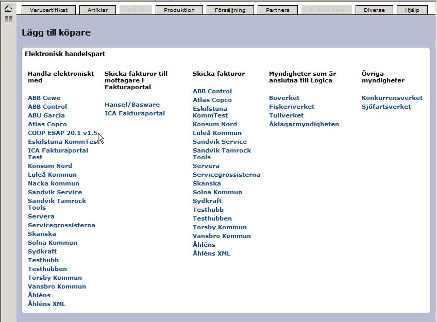Select Testhubb under Skicka fakturor
437x322 pixels.
coord(208,210)
